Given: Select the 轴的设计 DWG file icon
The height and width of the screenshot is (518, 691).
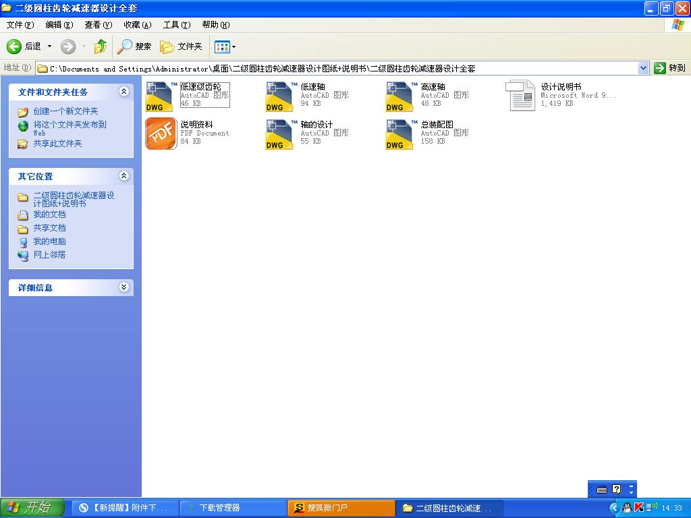Looking at the screenshot, I should tap(279, 134).
